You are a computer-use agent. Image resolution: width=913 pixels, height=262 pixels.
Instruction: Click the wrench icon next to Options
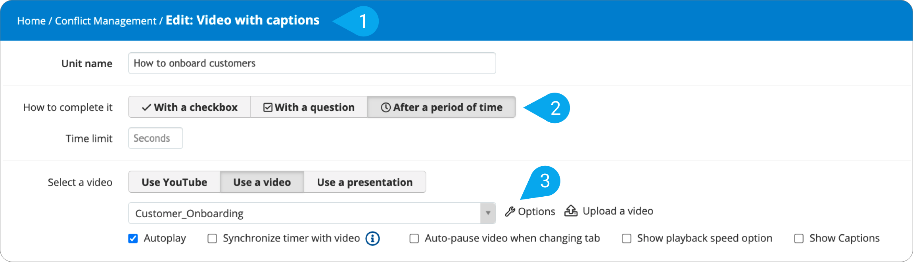pos(510,212)
